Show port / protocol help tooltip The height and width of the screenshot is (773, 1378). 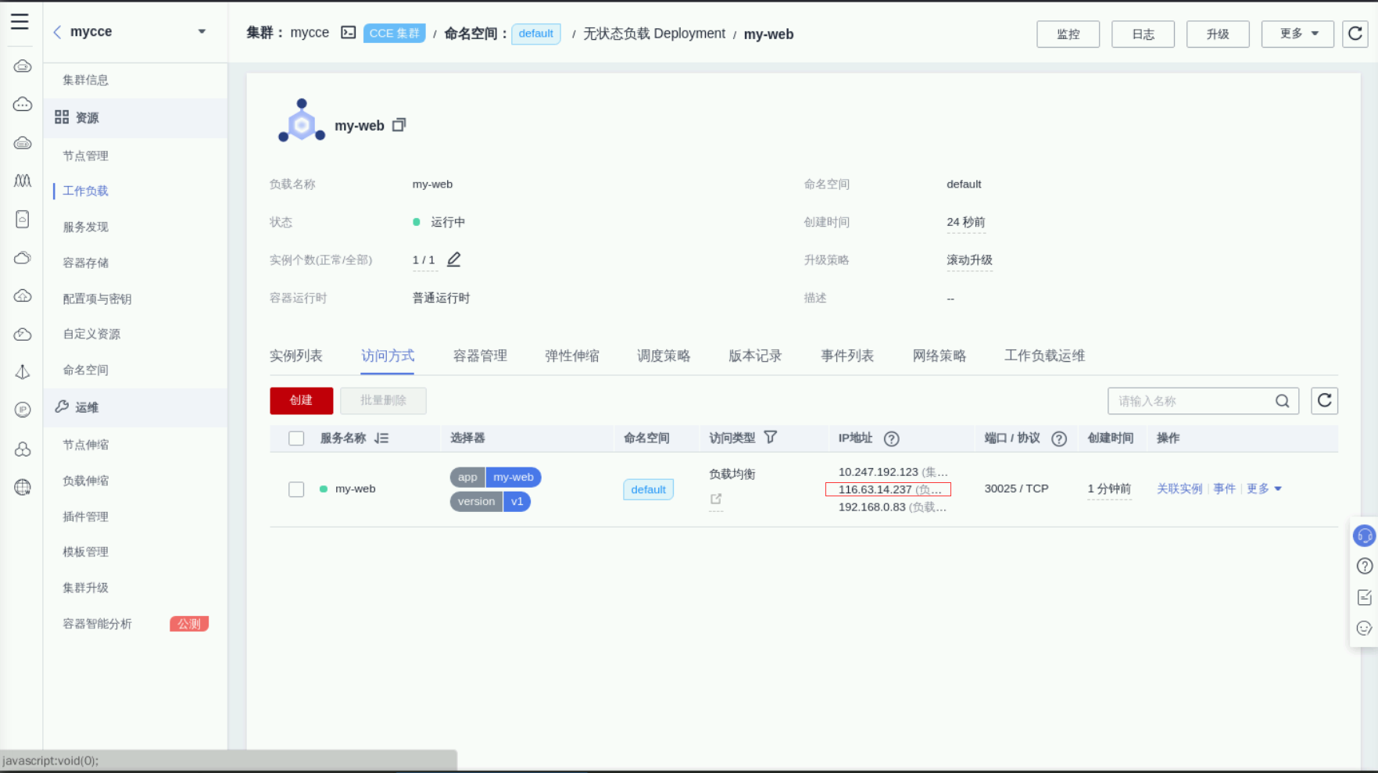pyautogui.click(x=1059, y=438)
